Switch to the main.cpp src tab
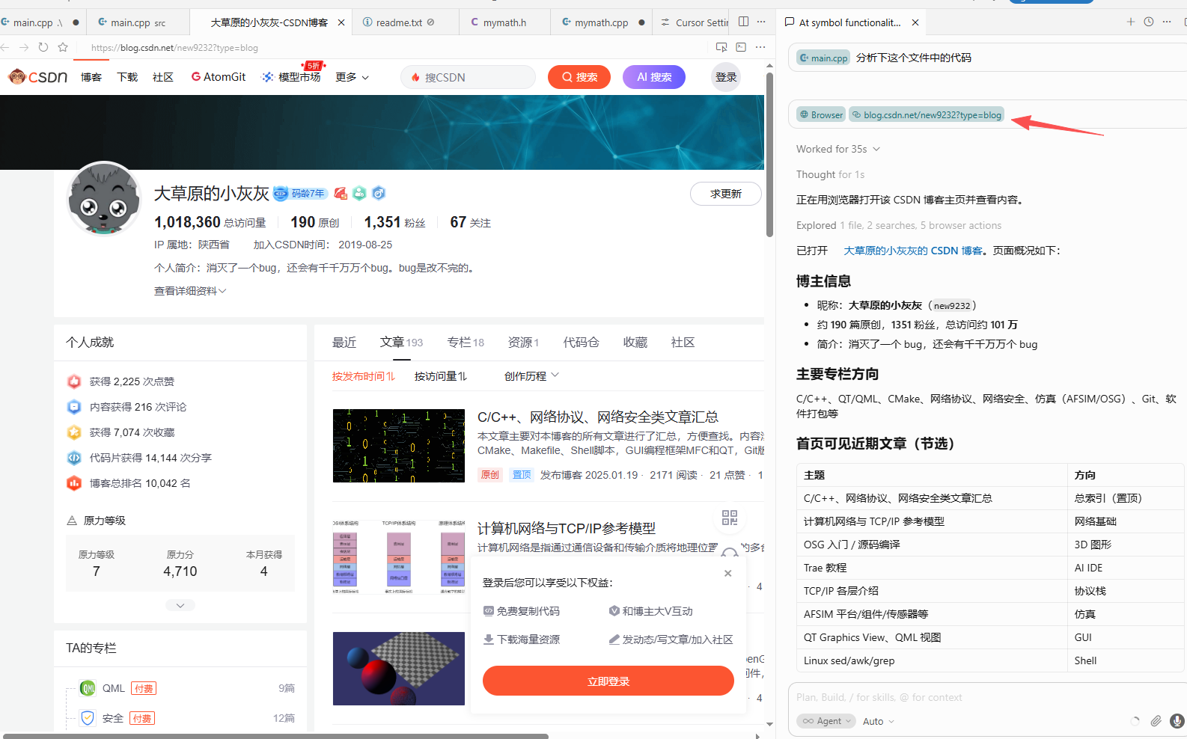This screenshot has width=1187, height=739. pyautogui.click(x=138, y=22)
